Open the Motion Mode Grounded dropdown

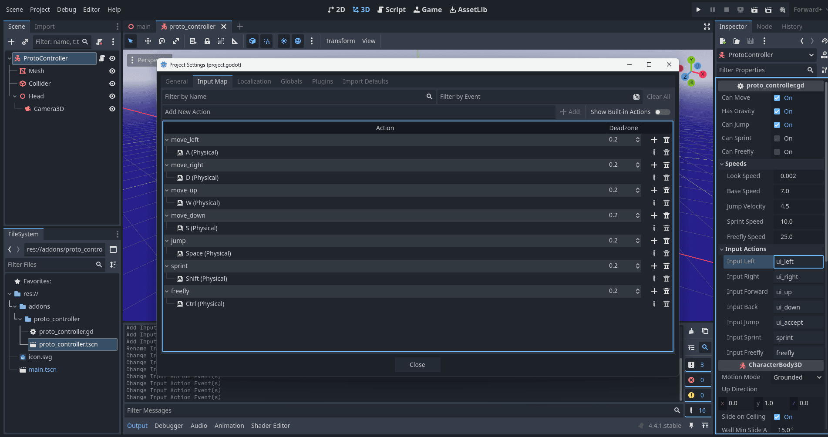798,377
